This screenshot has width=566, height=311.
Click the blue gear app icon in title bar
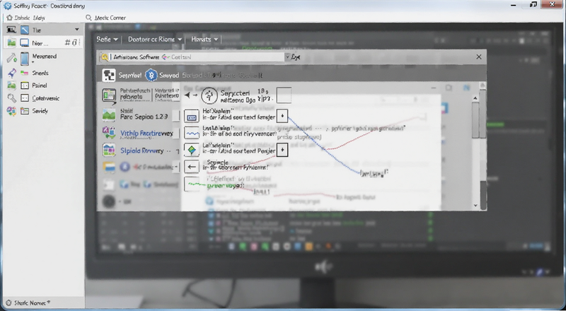coord(7,6)
